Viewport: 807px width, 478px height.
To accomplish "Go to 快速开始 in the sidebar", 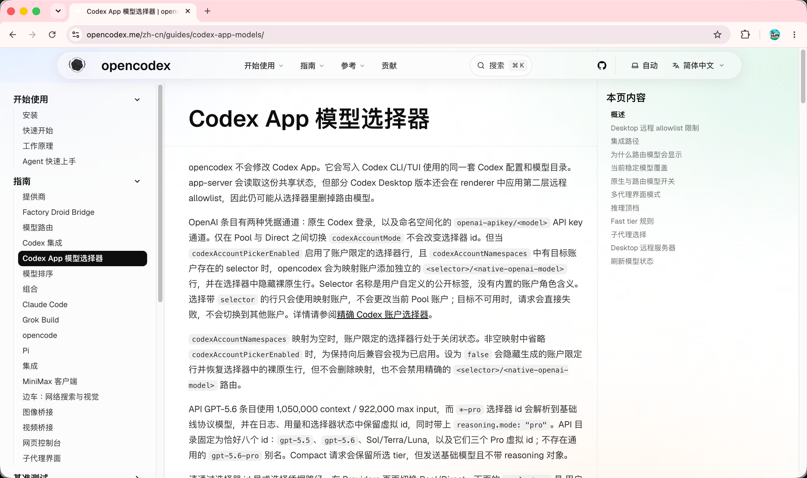I will (x=38, y=130).
